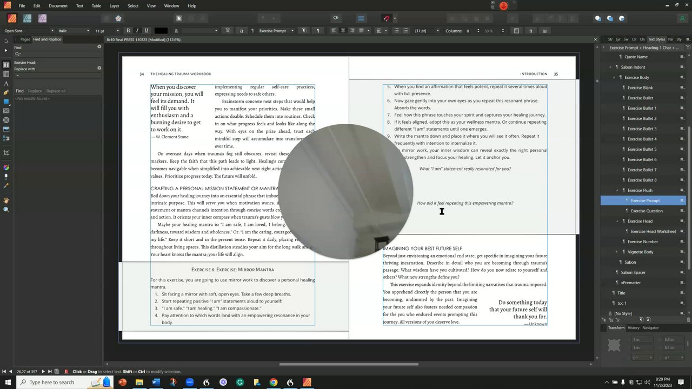The width and height of the screenshot is (692, 389).
Task: Switch to the Pages panel tab
Action: click(x=25, y=39)
